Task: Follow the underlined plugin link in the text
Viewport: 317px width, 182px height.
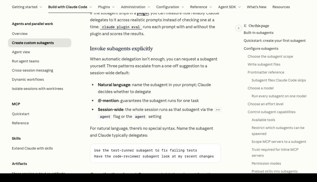Action: [x=143, y=13]
